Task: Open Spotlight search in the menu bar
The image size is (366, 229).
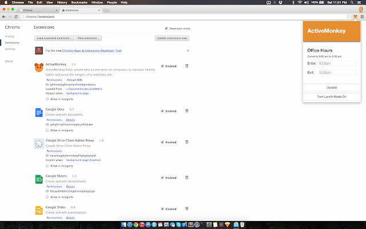Action: point(352,2)
